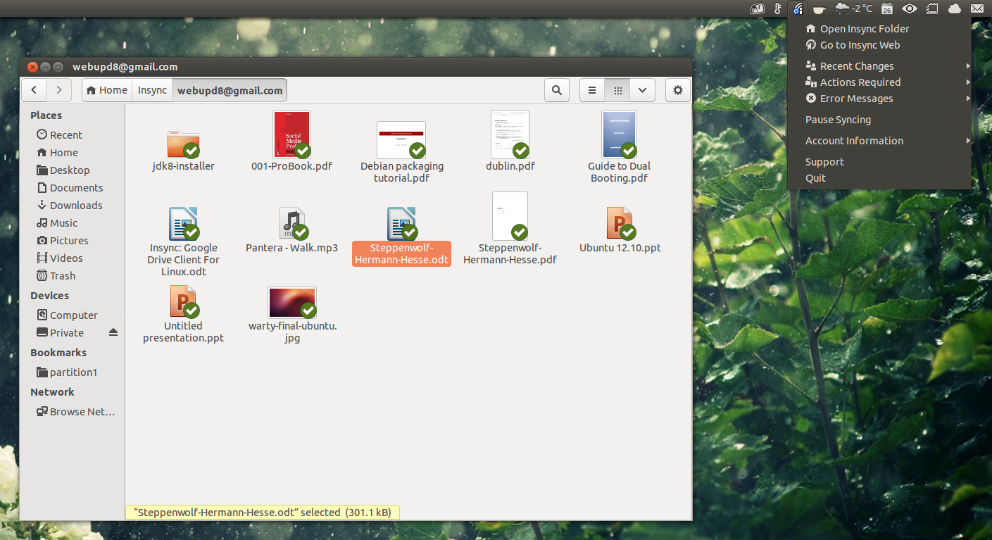Open the gear settings menu
Screen dimensions: 992x540
click(x=678, y=90)
